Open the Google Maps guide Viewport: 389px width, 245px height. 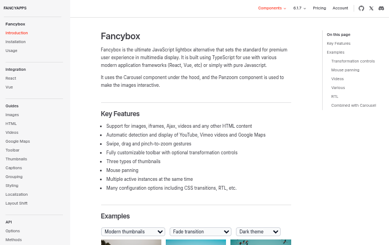18,141
